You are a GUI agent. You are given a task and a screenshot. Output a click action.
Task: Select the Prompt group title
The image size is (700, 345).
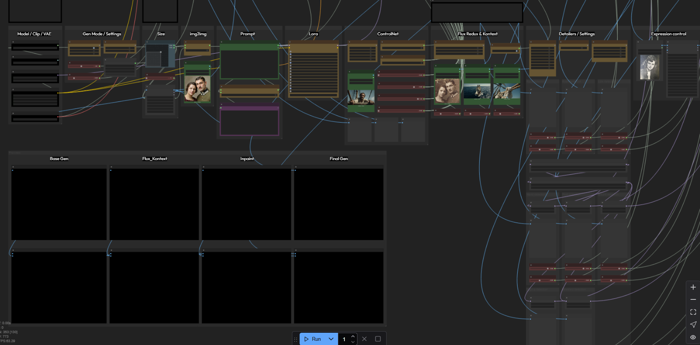tap(248, 34)
